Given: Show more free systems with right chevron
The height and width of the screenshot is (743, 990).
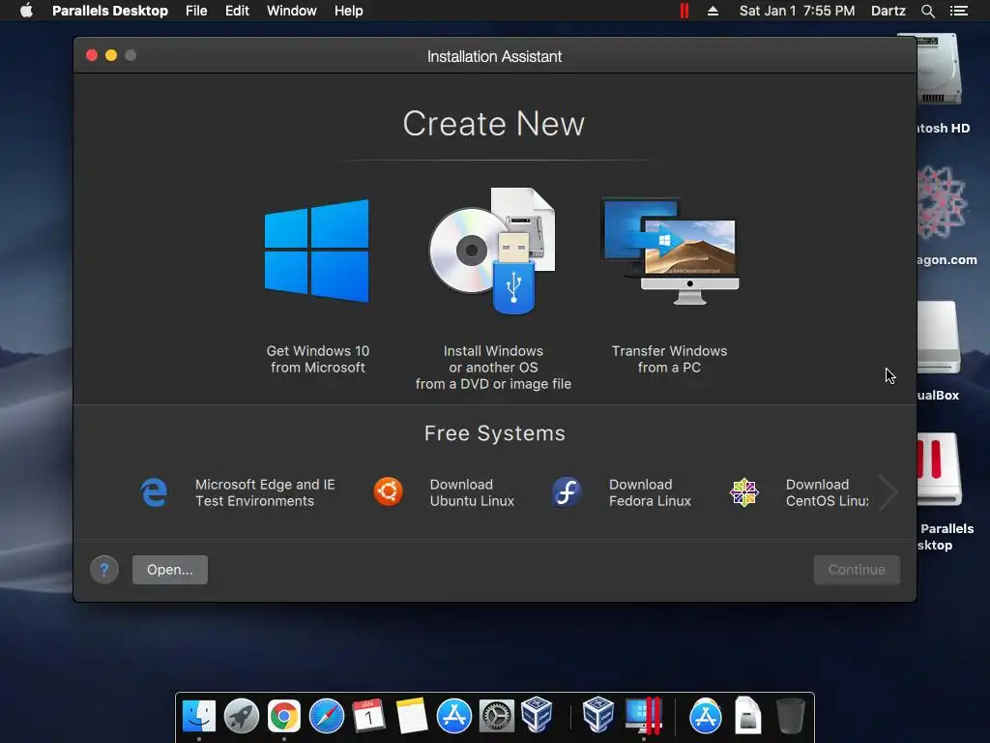Looking at the screenshot, I should [x=888, y=492].
